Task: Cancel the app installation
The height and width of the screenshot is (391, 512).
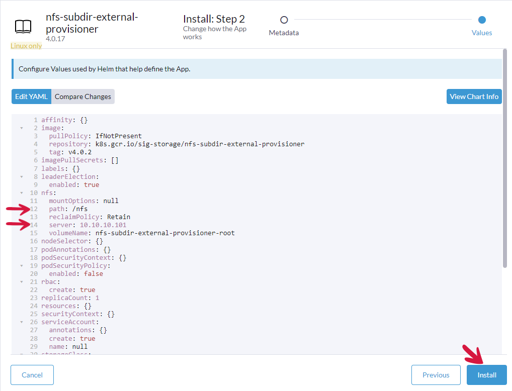Action: (x=32, y=375)
